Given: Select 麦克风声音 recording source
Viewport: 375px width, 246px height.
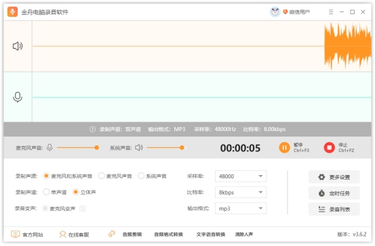Looking at the screenshot, I should click(x=115, y=176).
